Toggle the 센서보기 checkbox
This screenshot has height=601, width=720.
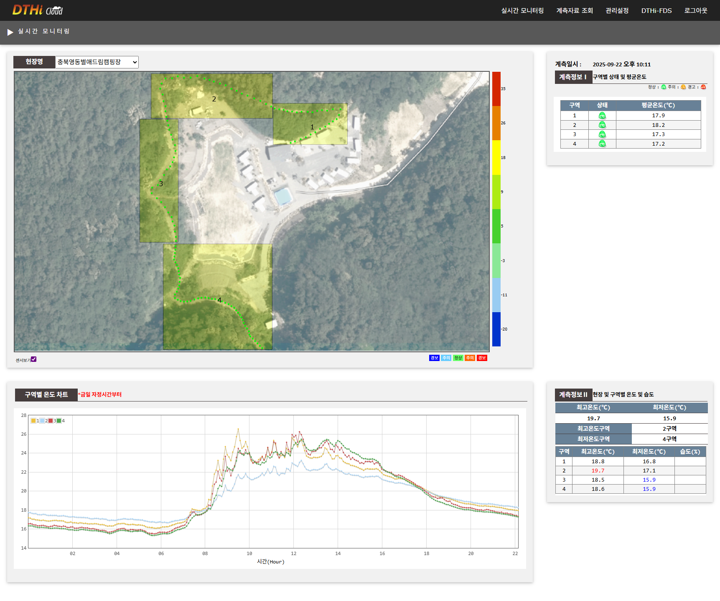pos(34,359)
